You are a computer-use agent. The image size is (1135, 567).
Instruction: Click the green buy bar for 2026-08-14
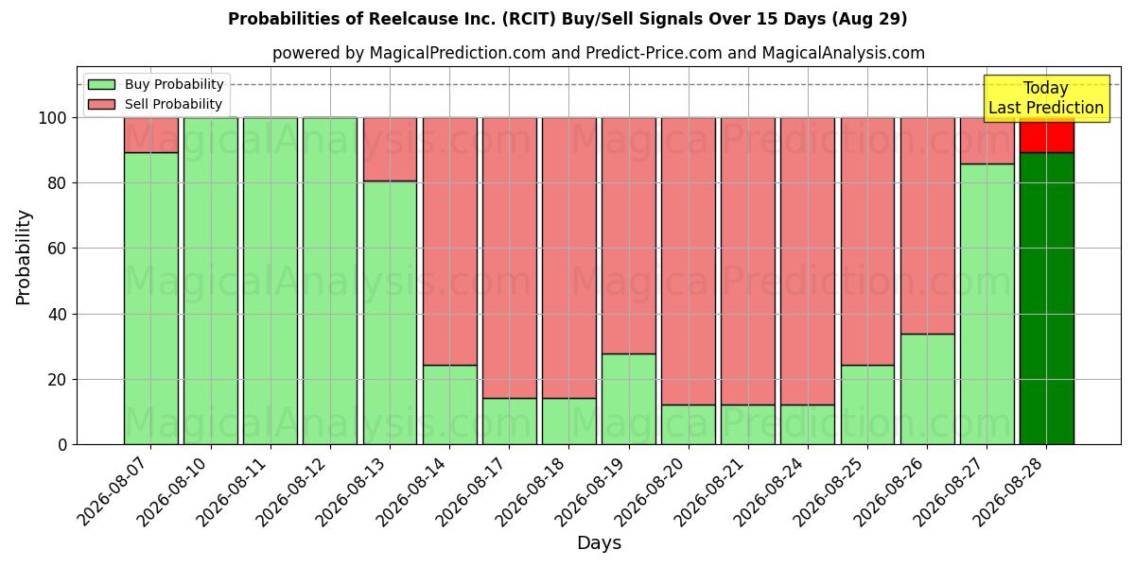[x=449, y=404]
